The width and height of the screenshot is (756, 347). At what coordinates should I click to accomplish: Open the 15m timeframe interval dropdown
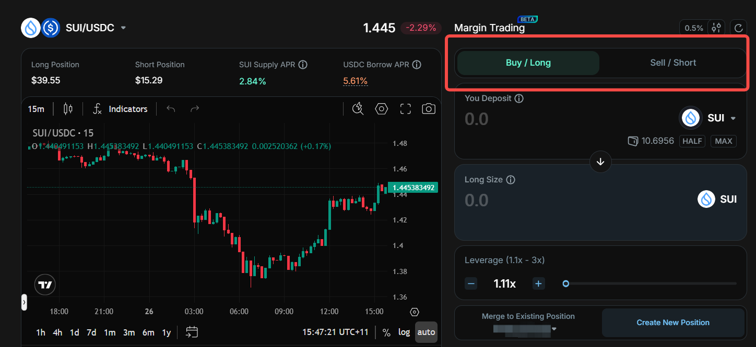36,109
